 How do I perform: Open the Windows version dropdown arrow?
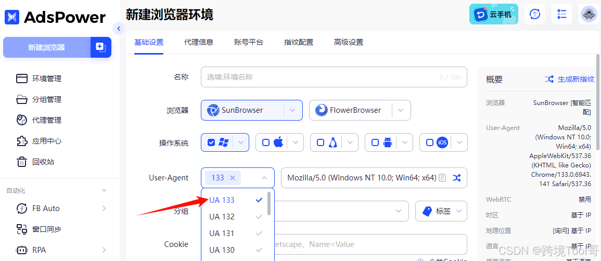(x=241, y=142)
